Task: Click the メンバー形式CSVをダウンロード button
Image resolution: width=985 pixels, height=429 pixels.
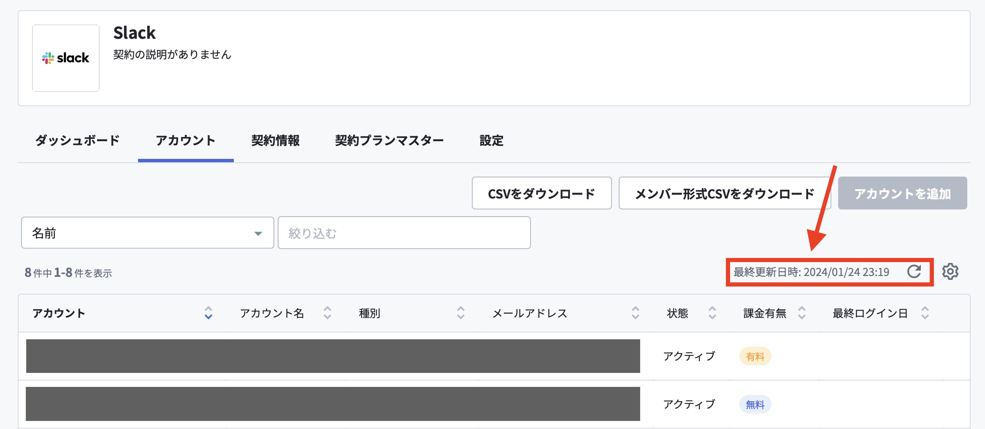Action: click(725, 193)
